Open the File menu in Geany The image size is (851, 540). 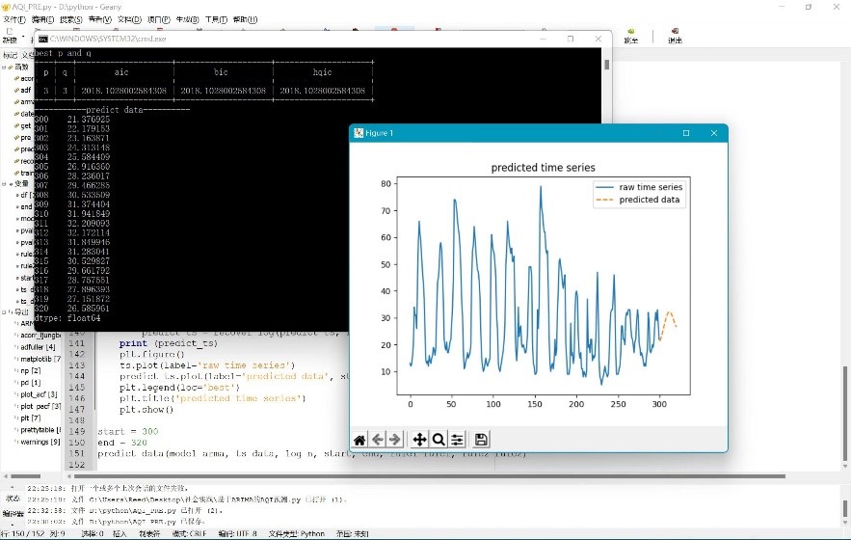[14, 19]
